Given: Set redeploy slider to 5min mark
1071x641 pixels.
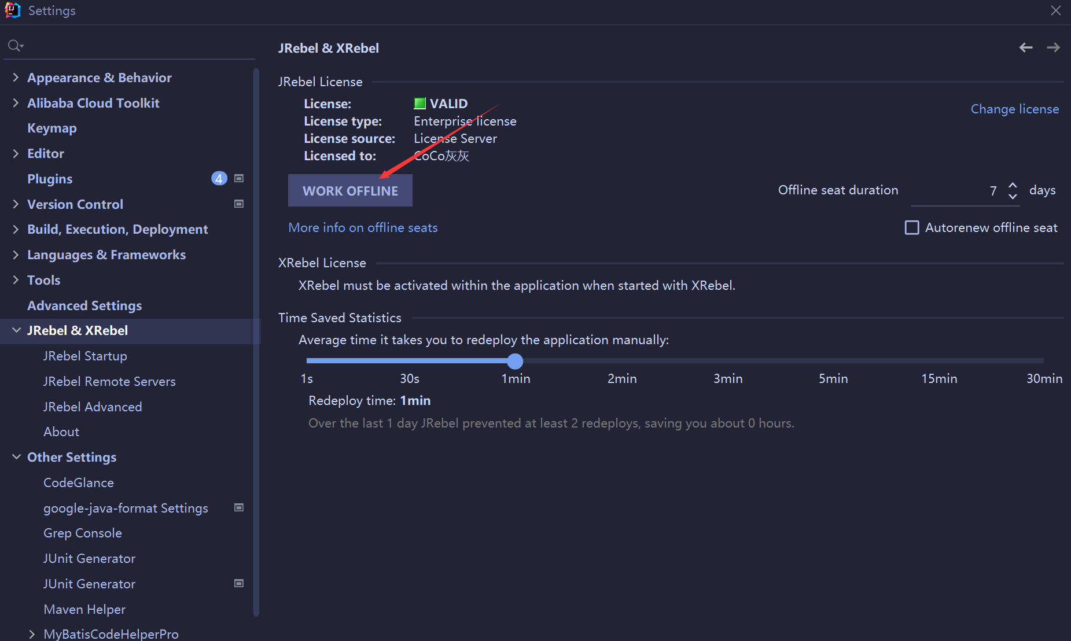Looking at the screenshot, I should tap(833, 361).
